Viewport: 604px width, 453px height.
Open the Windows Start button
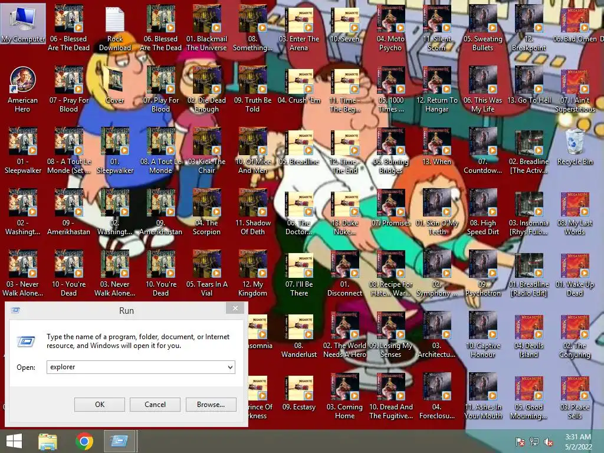tap(14, 441)
